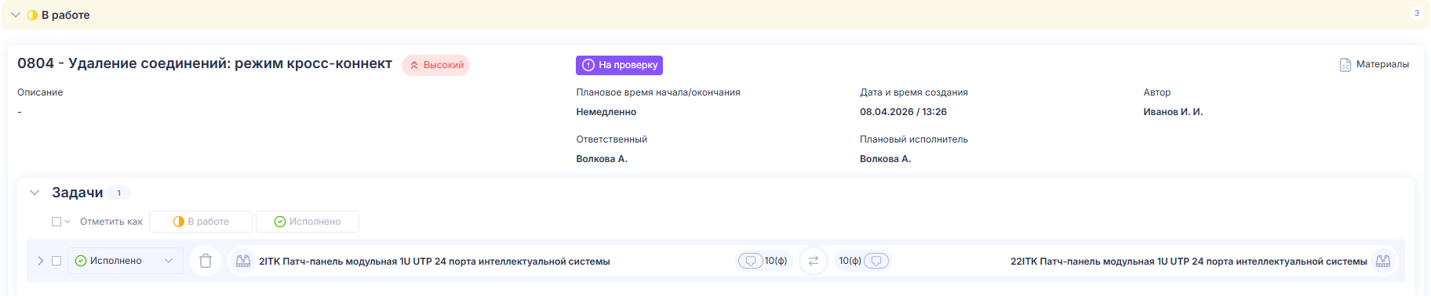Click '22ITK Патч-панель модульная 1U UTP 24 порта' text

[1189, 262]
